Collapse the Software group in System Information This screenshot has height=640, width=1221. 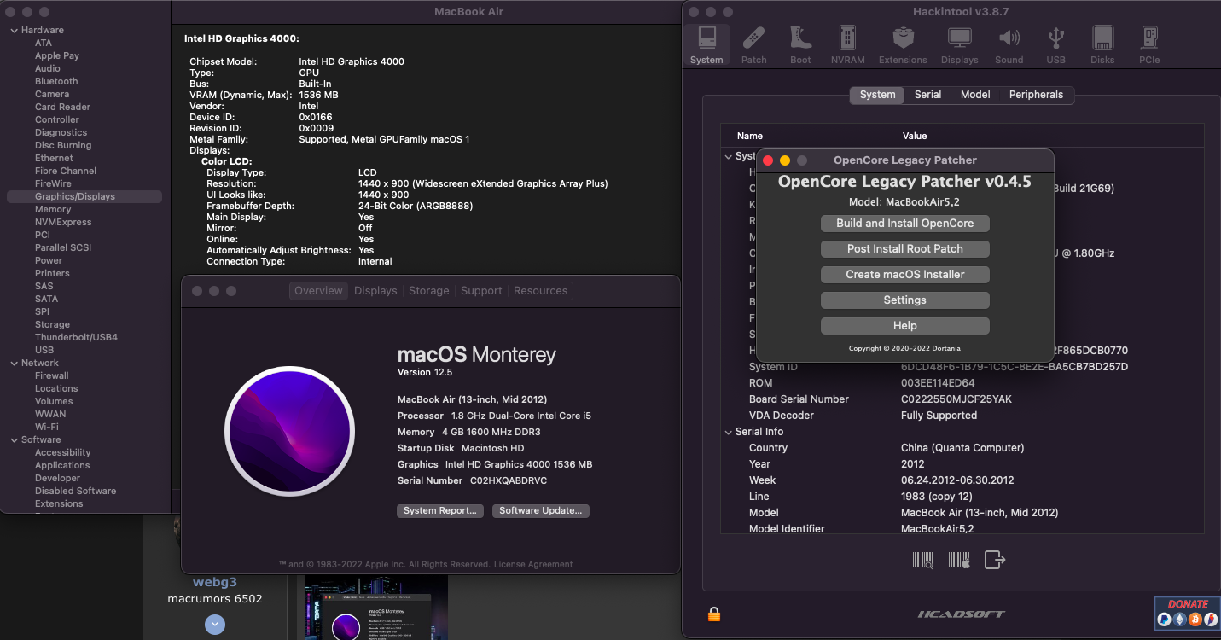pos(14,439)
